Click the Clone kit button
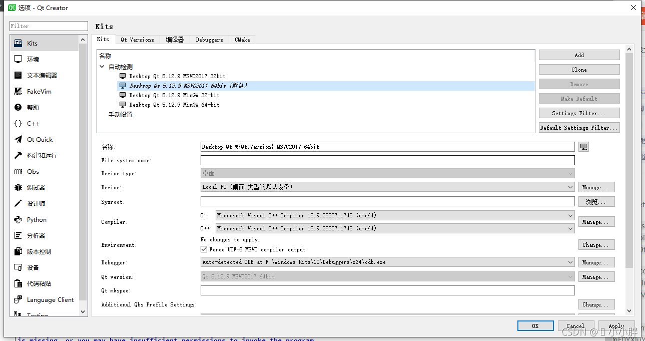Viewport: 645px width, 341px height. click(x=579, y=70)
